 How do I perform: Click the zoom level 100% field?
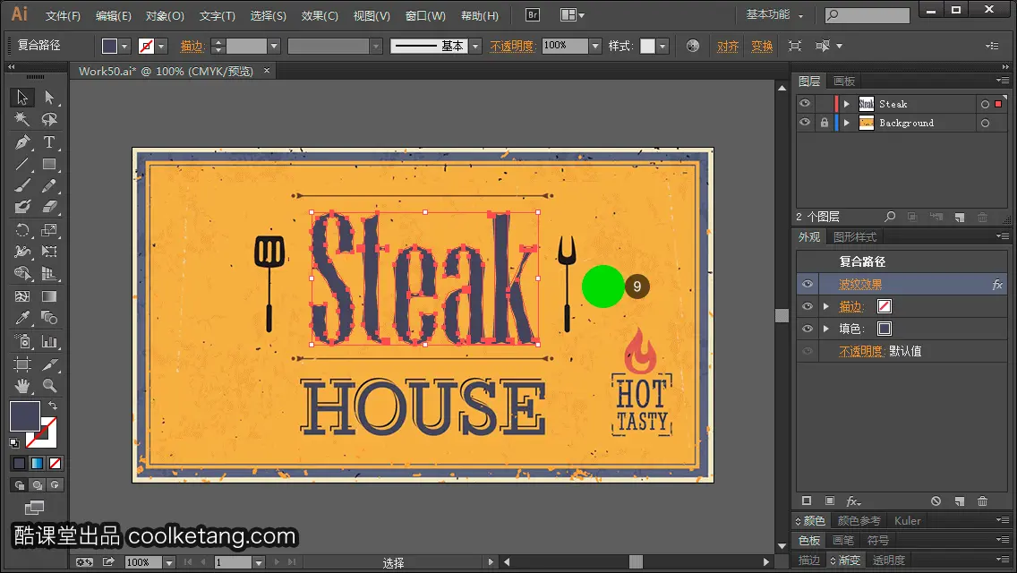(142, 562)
